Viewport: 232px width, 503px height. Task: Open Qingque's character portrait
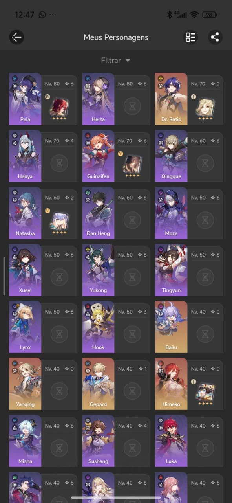coord(171,156)
